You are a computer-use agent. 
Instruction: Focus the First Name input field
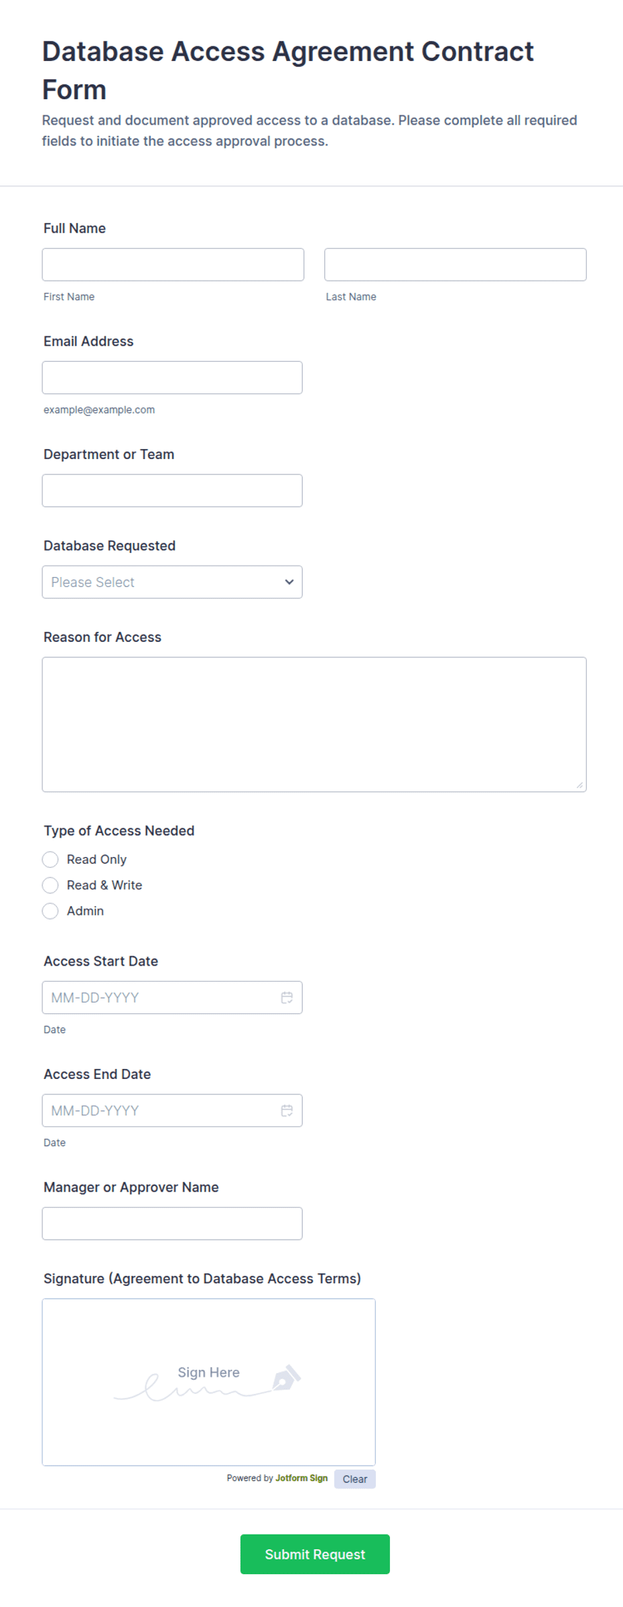173,265
